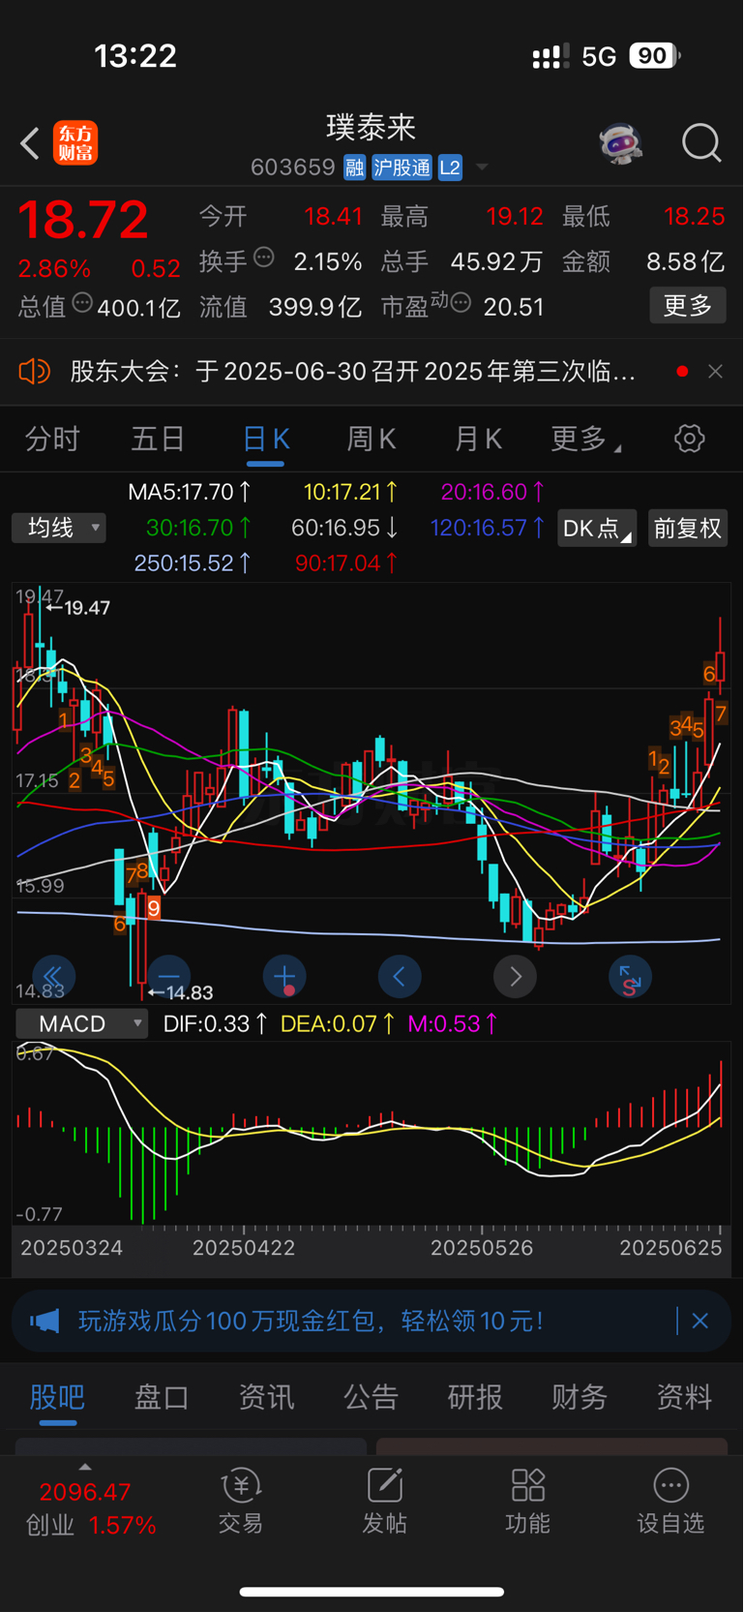This screenshot has width=744, height=1612.
Task: Open the 盘口 tab
Action: pyautogui.click(x=162, y=1397)
